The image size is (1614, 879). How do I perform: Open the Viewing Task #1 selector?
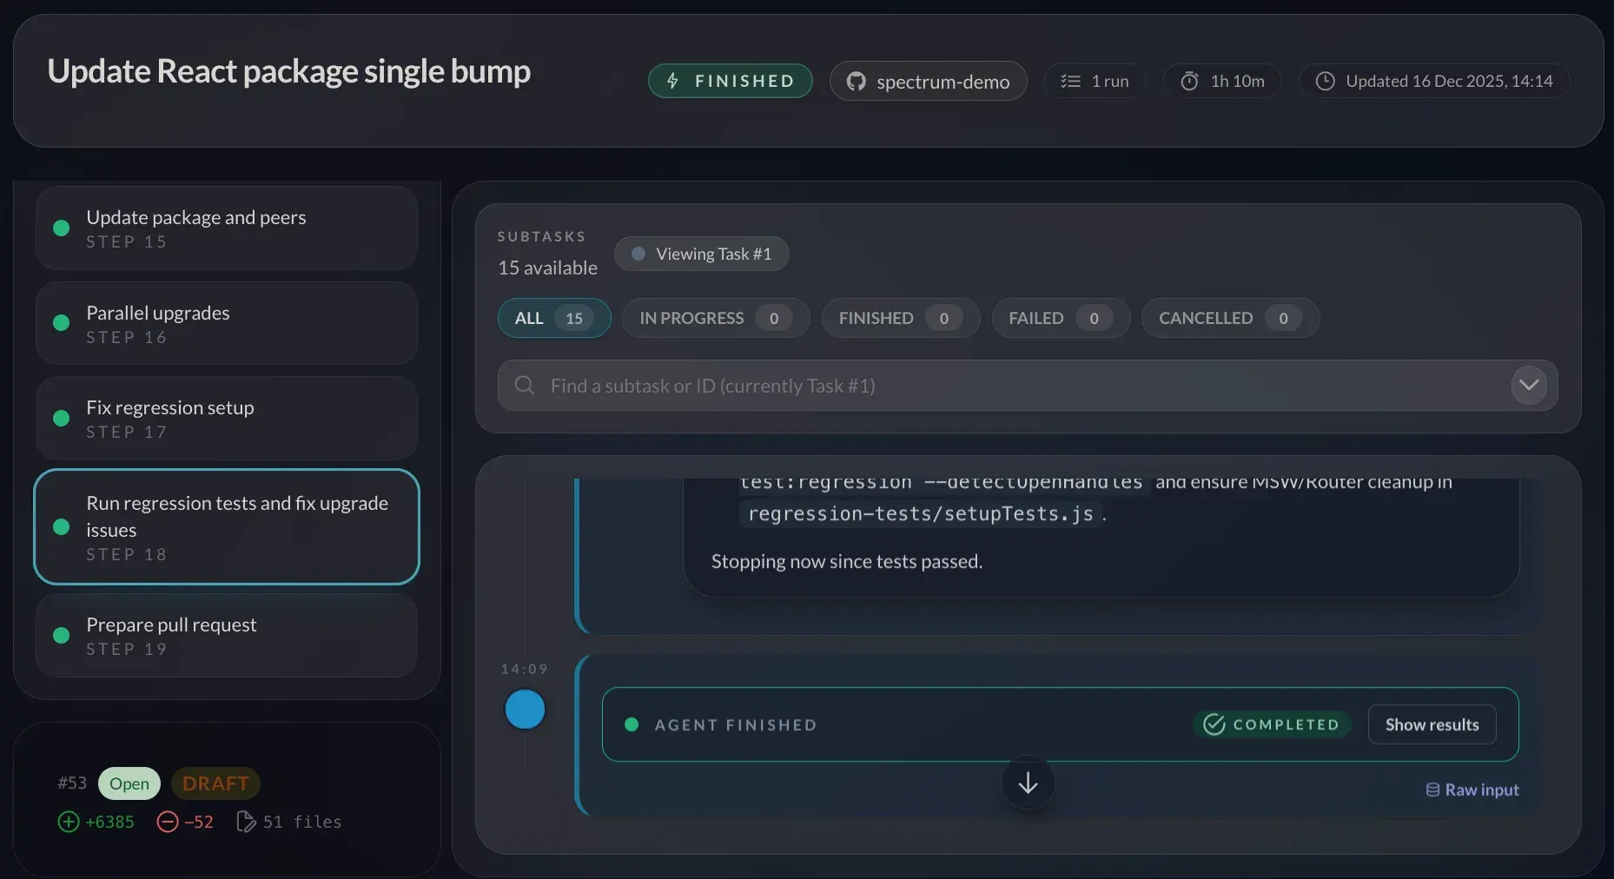tap(701, 254)
